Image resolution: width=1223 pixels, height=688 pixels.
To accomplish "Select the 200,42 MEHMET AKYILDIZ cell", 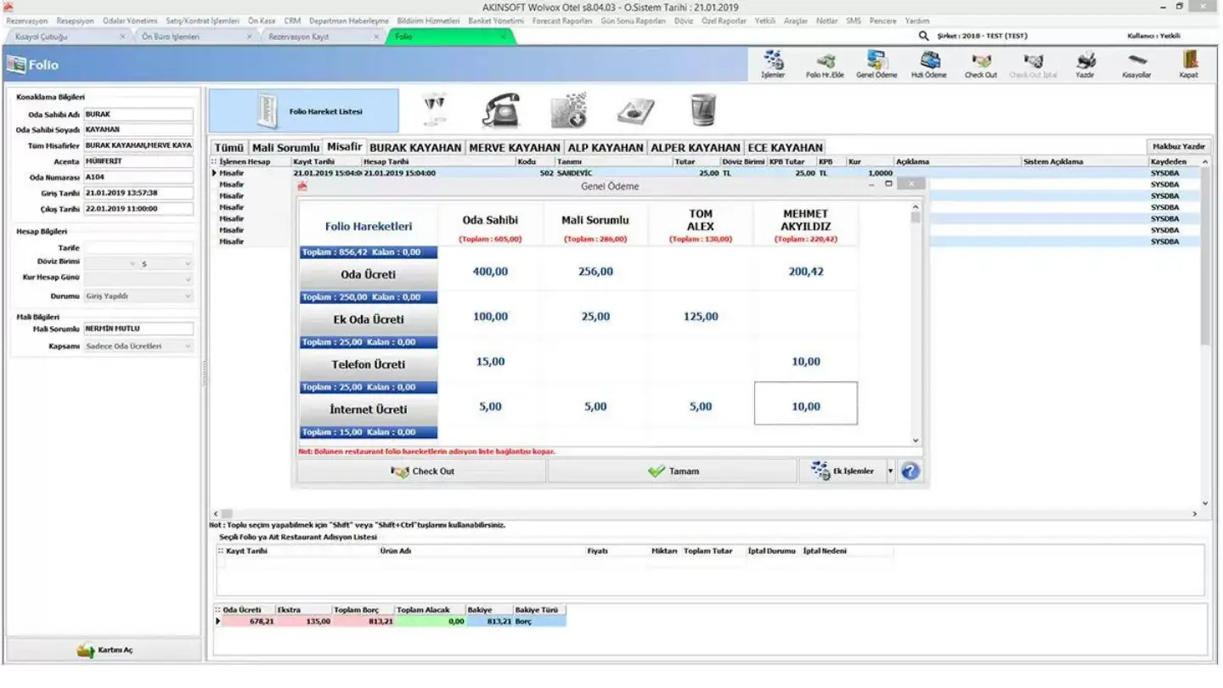I will point(805,272).
